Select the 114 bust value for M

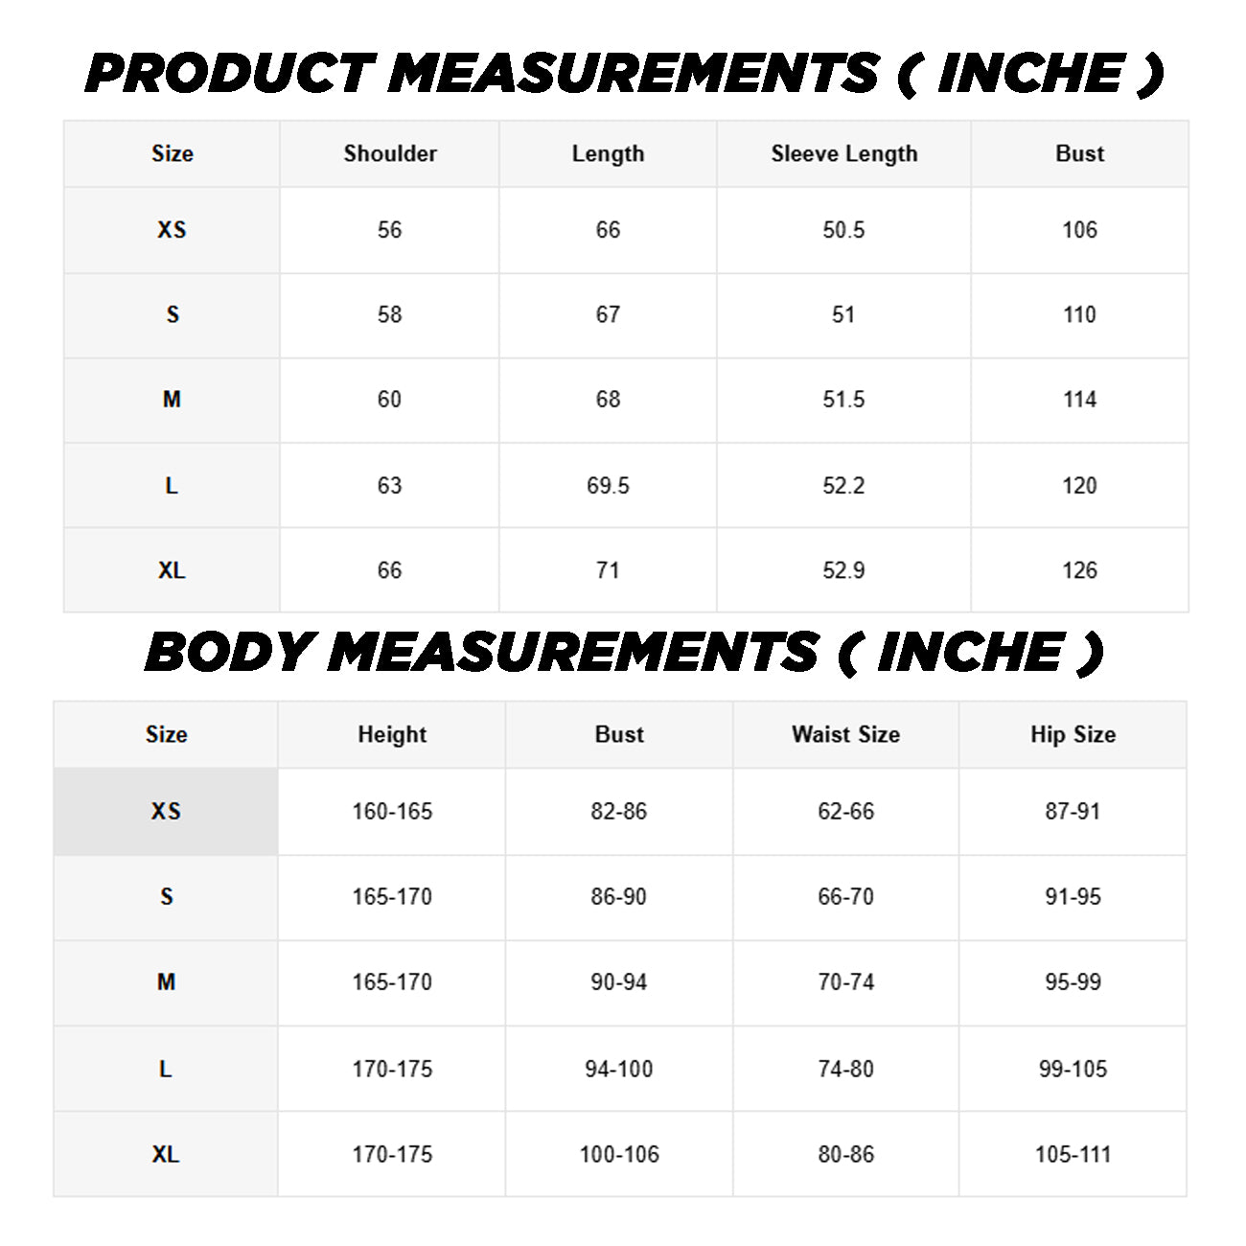coord(1079,400)
